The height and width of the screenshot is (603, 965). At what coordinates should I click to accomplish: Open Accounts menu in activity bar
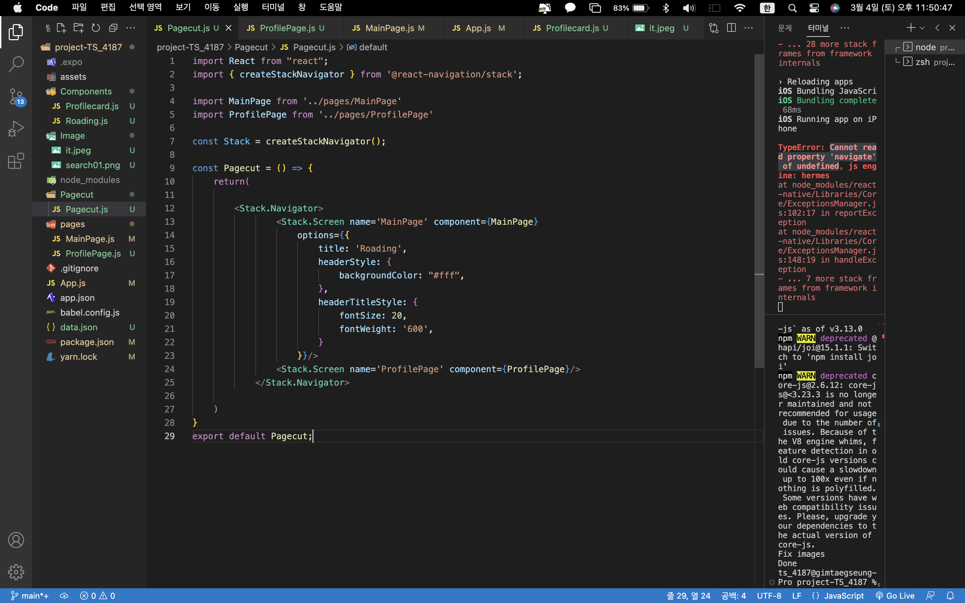point(16,540)
